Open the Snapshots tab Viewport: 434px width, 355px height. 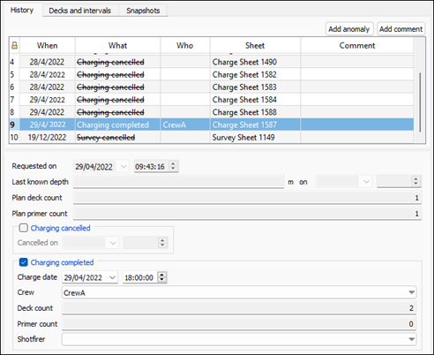point(143,11)
